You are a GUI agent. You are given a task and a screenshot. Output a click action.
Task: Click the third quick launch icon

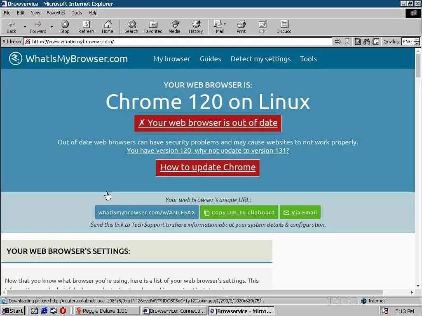coord(54,311)
